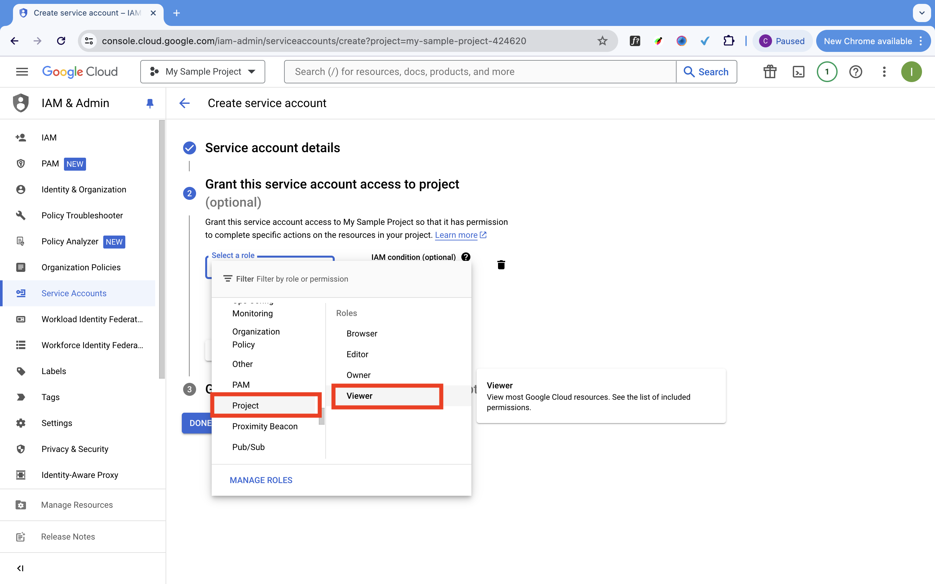The image size is (935, 584).
Task: Open the free trial gift icon
Action: click(x=770, y=71)
